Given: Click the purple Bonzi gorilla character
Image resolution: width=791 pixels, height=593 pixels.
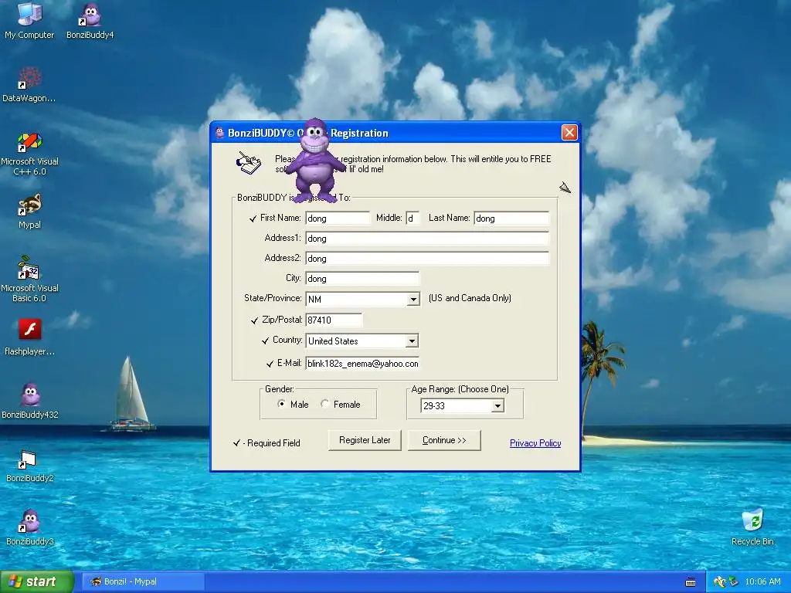Looking at the screenshot, I should 315,161.
